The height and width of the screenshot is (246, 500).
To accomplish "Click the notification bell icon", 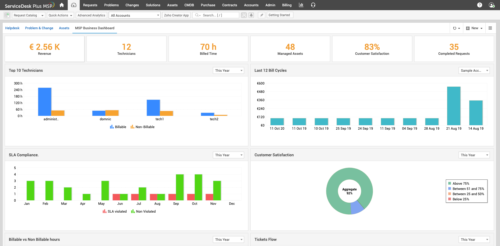I will tap(251, 15).
